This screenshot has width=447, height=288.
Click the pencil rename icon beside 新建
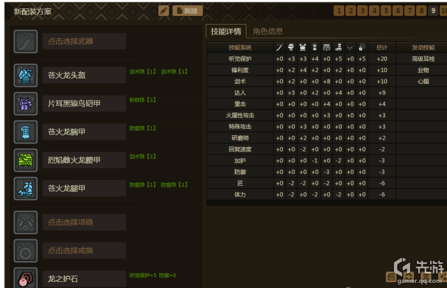click(x=164, y=11)
